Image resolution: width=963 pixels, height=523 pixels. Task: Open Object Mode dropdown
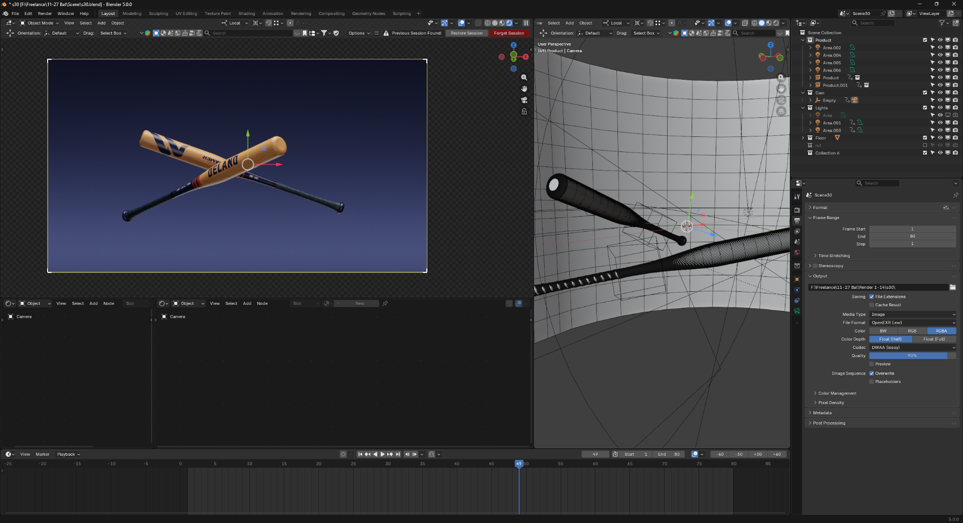tap(39, 23)
